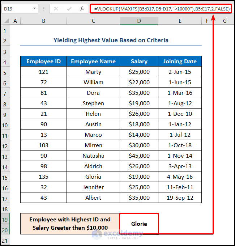Select the cell containing 'Albert'
This screenshot has width=235, height=246.
[93, 198]
